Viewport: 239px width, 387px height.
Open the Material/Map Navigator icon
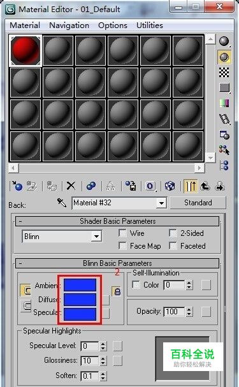click(x=224, y=165)
